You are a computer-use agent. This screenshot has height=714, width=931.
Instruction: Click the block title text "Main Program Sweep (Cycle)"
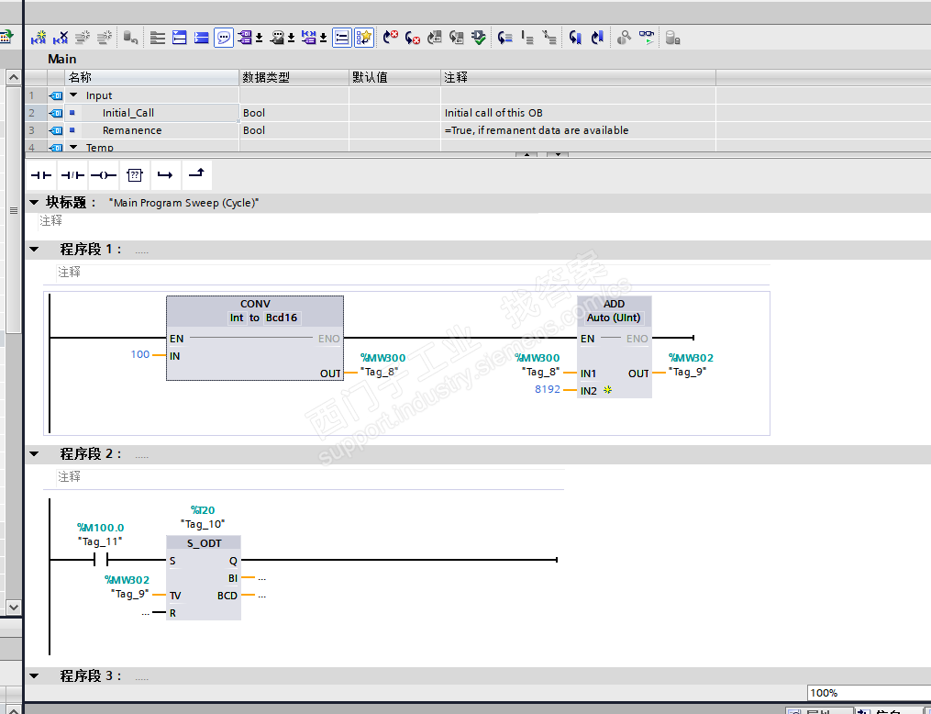184,203
